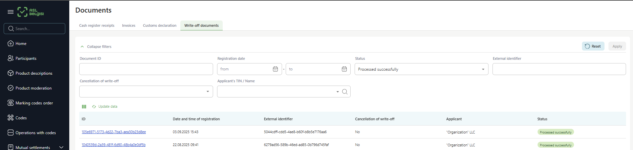Click the Document ID input field
Screen dimensions: 633x150
[x=146, y=69]
